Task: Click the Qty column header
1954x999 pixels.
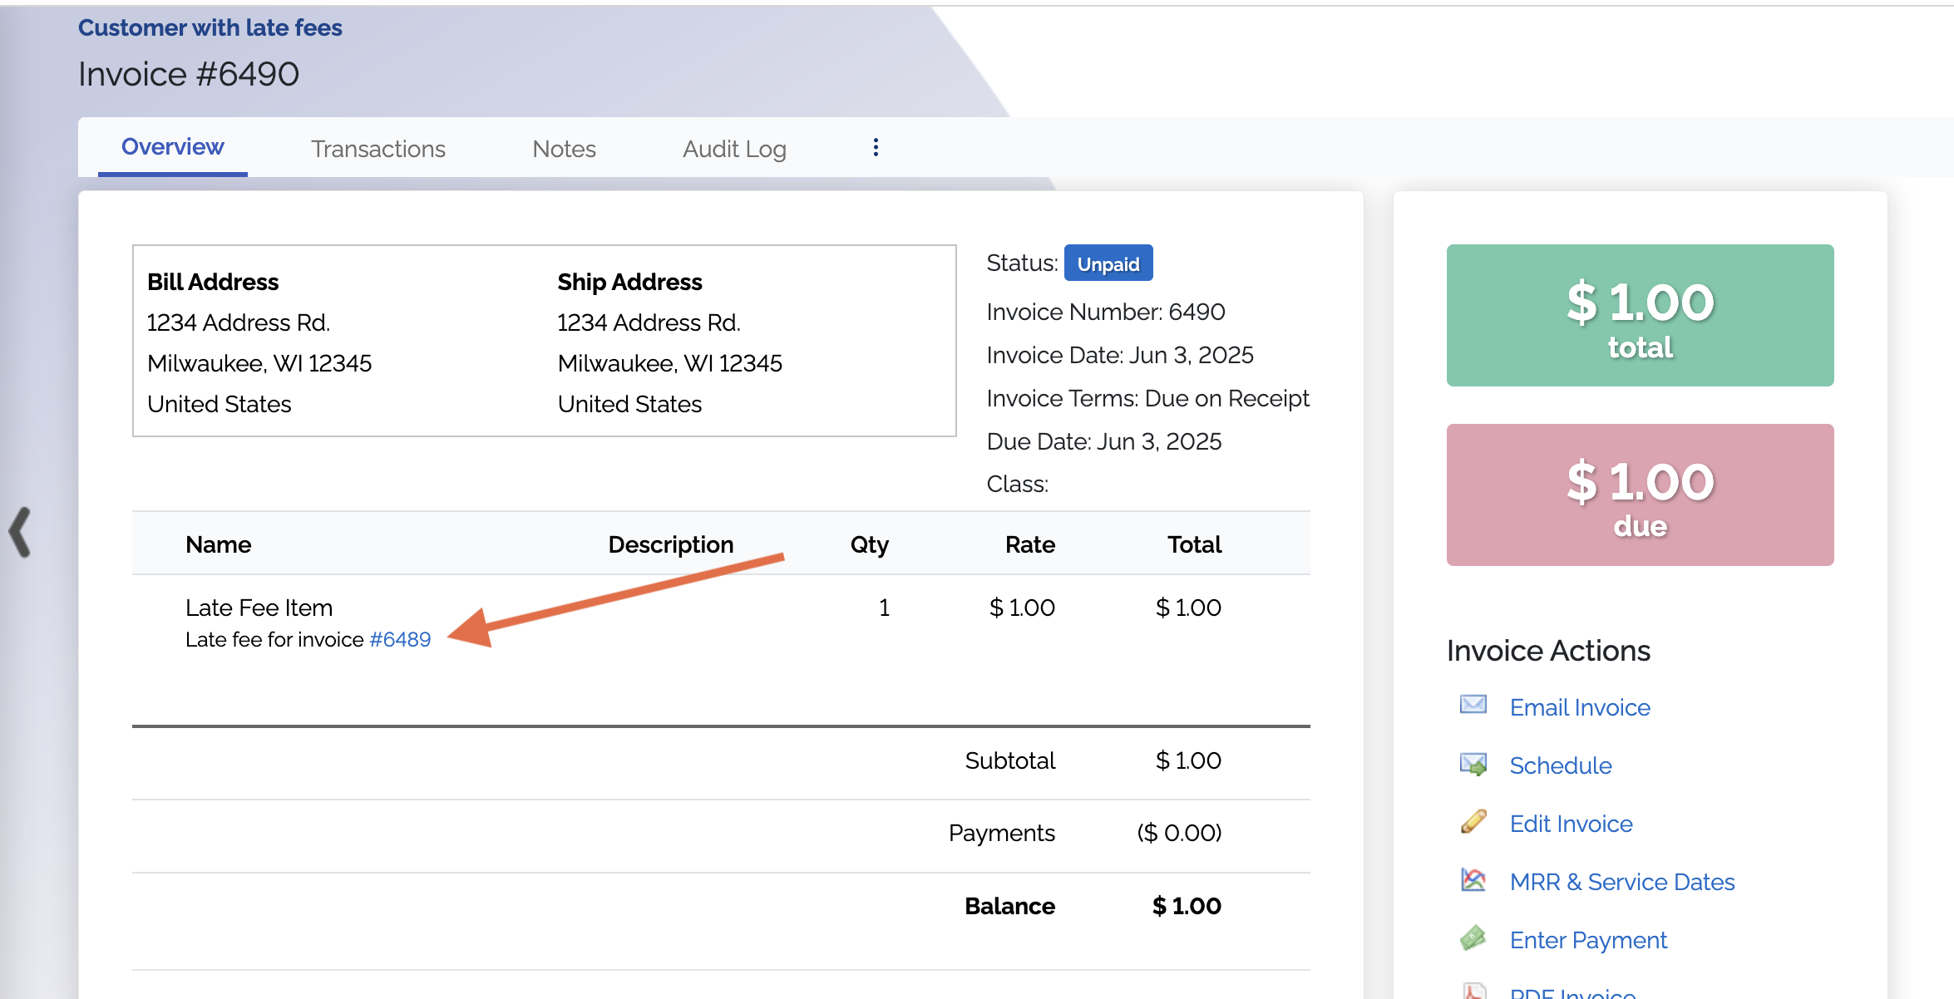Action: [869, 545]
